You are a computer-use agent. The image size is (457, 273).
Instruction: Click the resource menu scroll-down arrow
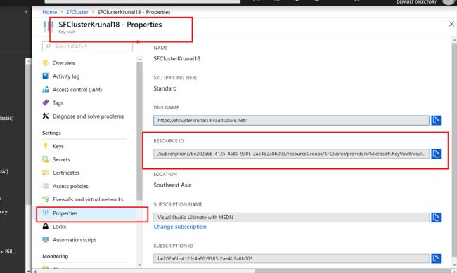click(139, 265)
